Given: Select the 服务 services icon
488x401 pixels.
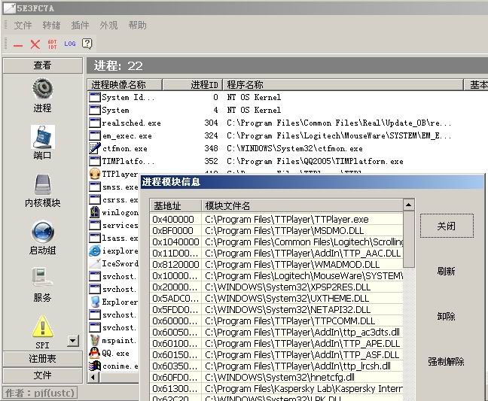Looking at the screenshot, I should (42, 278).
